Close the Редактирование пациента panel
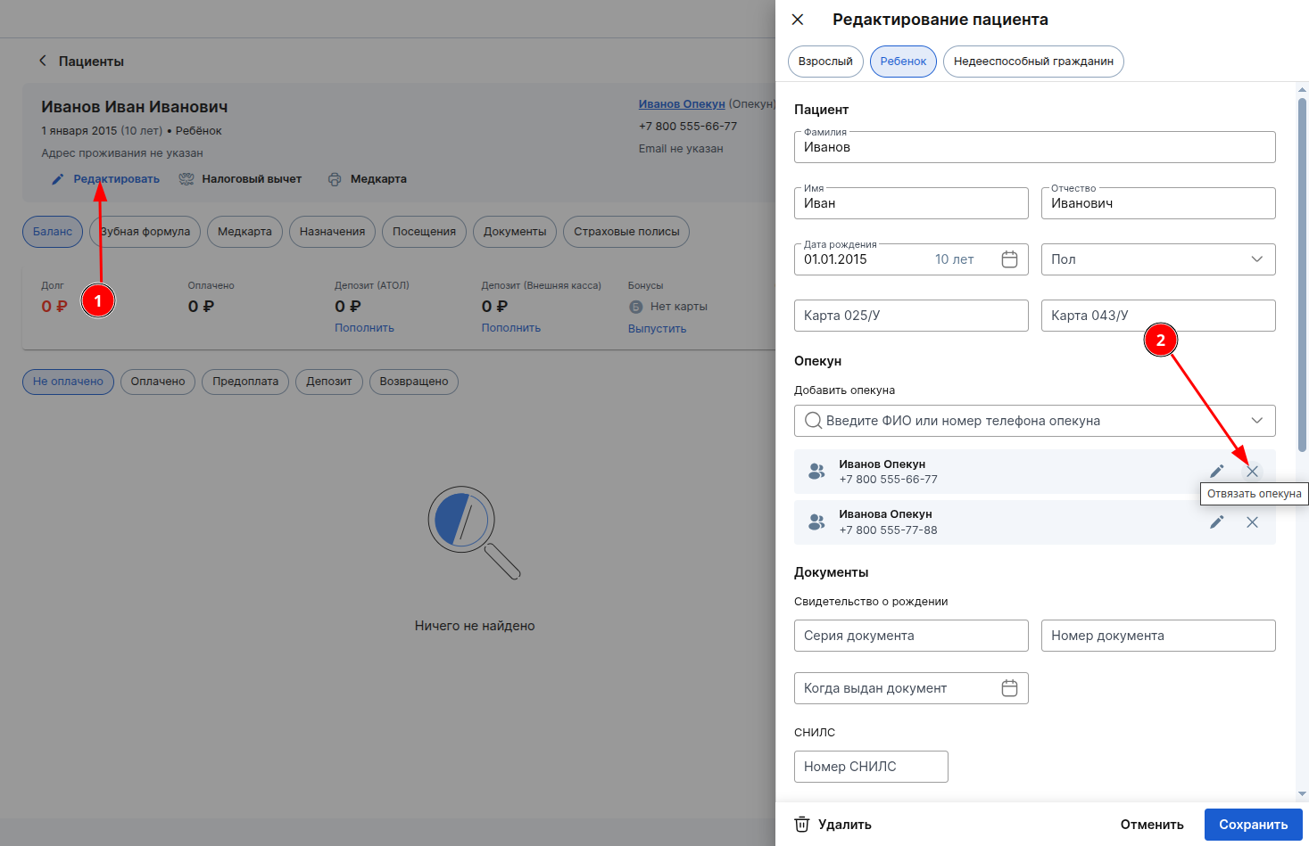Viewport: 1309px width, 846px height. (x=798, y=20)
